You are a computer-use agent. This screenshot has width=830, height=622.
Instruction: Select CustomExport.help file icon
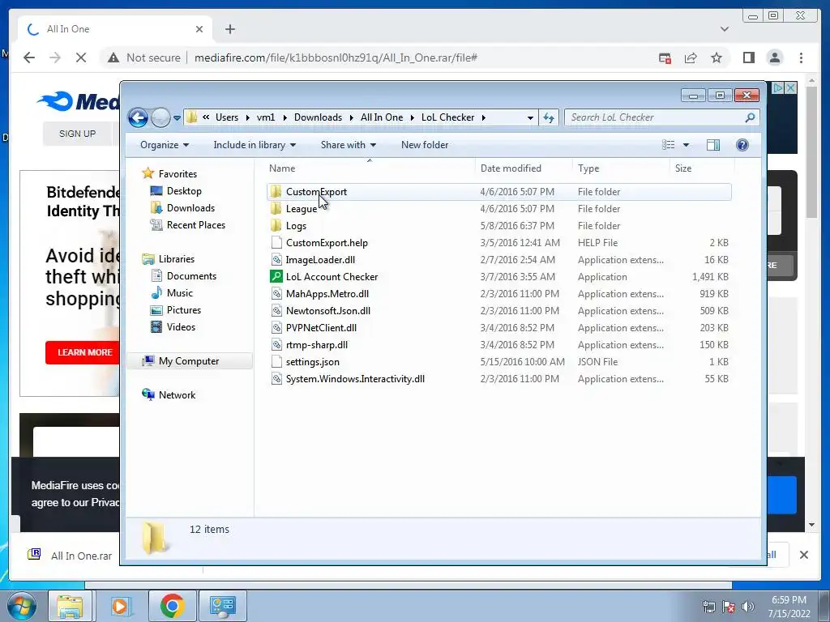tap(276, 242)
